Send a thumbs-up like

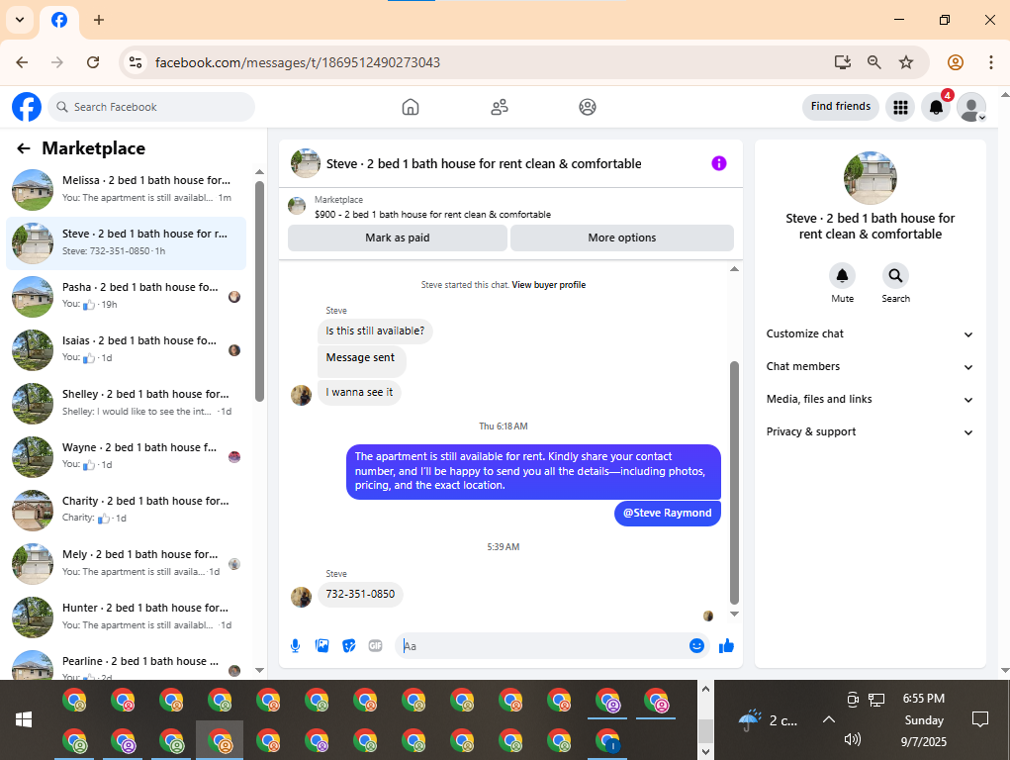point(726,646)
